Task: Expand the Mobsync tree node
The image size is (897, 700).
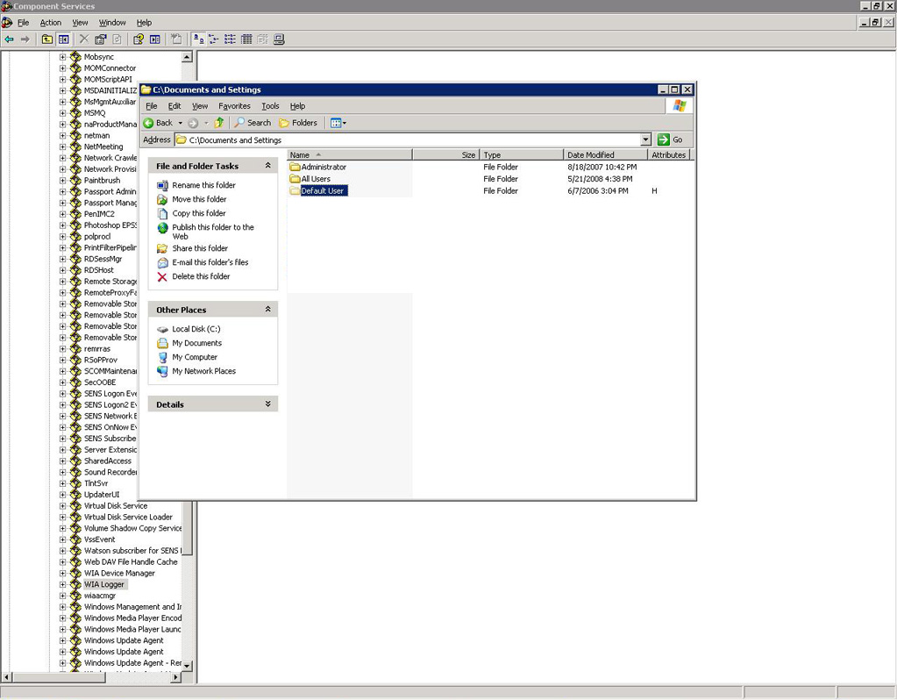Action: [x=63, y=57]
